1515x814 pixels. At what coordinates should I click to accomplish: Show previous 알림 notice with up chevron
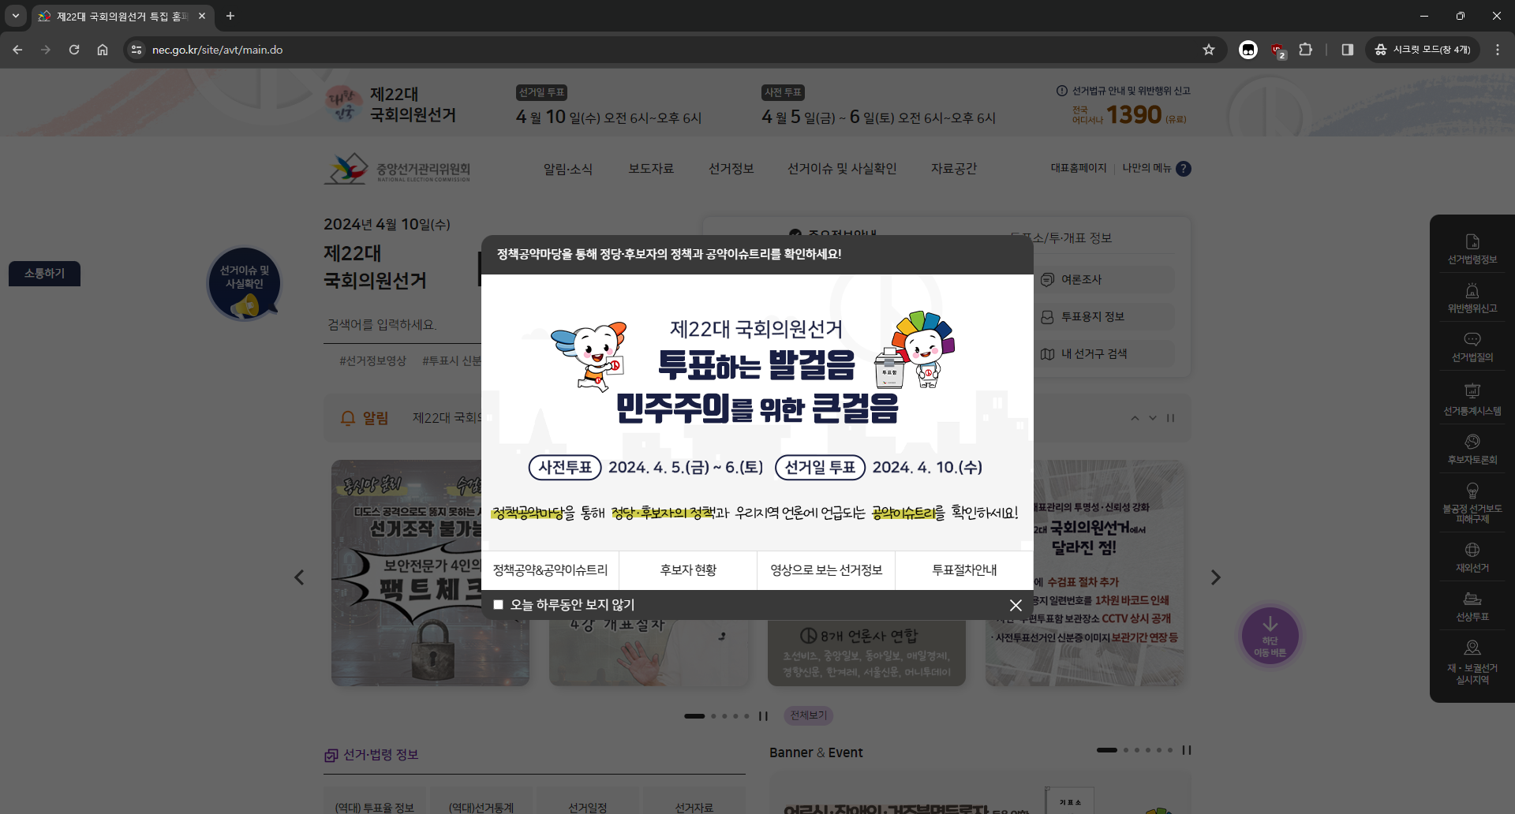(x=1135, y=418)
